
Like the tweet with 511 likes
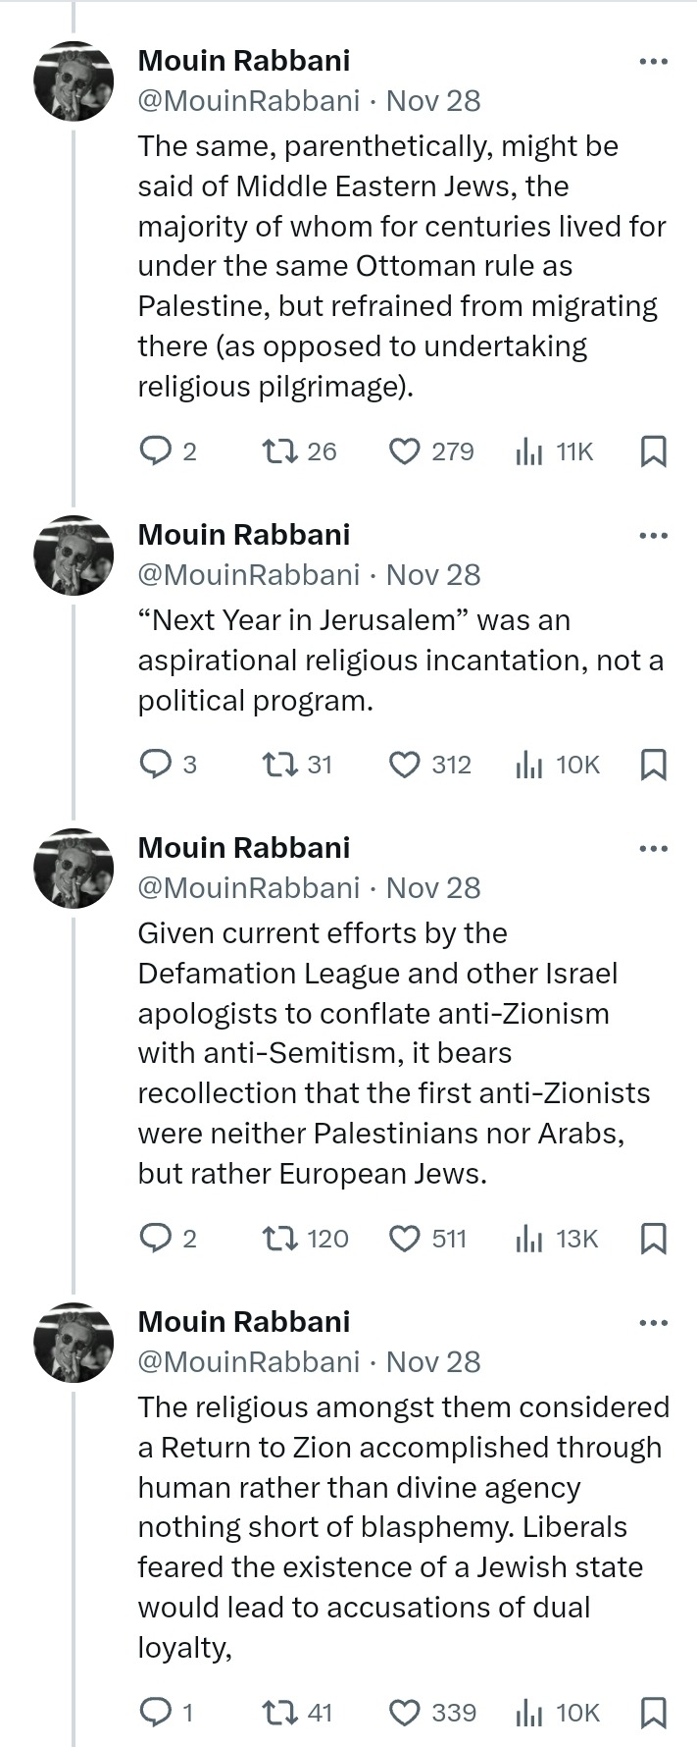click(404, 1238)
